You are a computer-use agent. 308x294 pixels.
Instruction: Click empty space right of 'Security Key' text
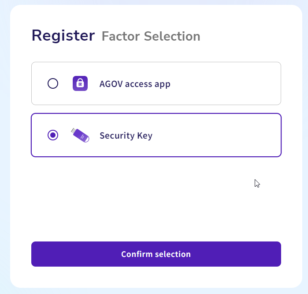(216, 135)
